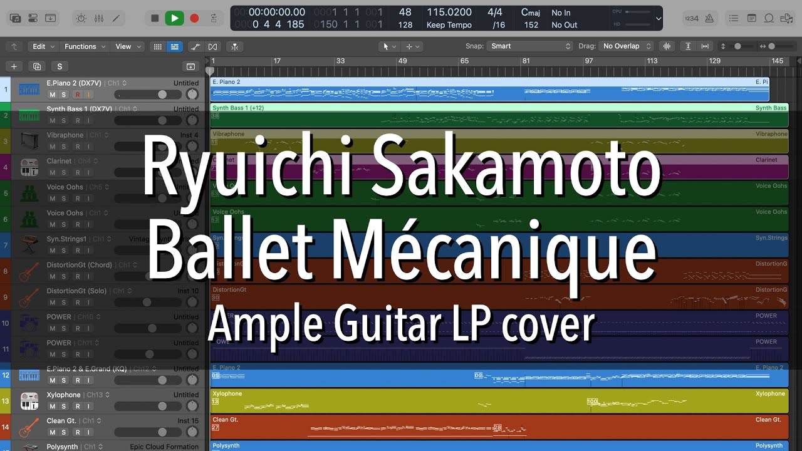
Task: Click the Cmaj key signature display
Action: [x=530, y=12]
